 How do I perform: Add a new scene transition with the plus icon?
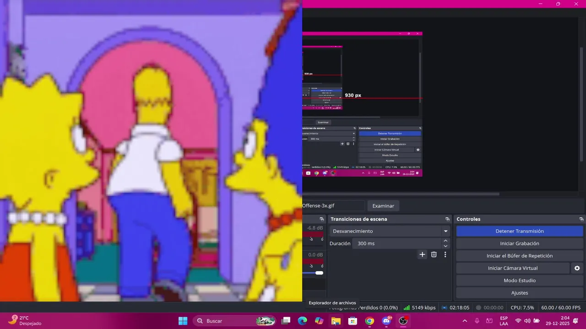422,255
